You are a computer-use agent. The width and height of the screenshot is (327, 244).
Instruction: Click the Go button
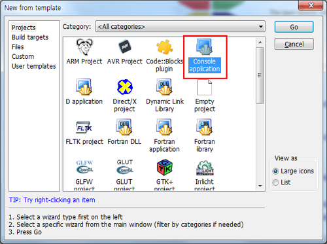point(294,27)
